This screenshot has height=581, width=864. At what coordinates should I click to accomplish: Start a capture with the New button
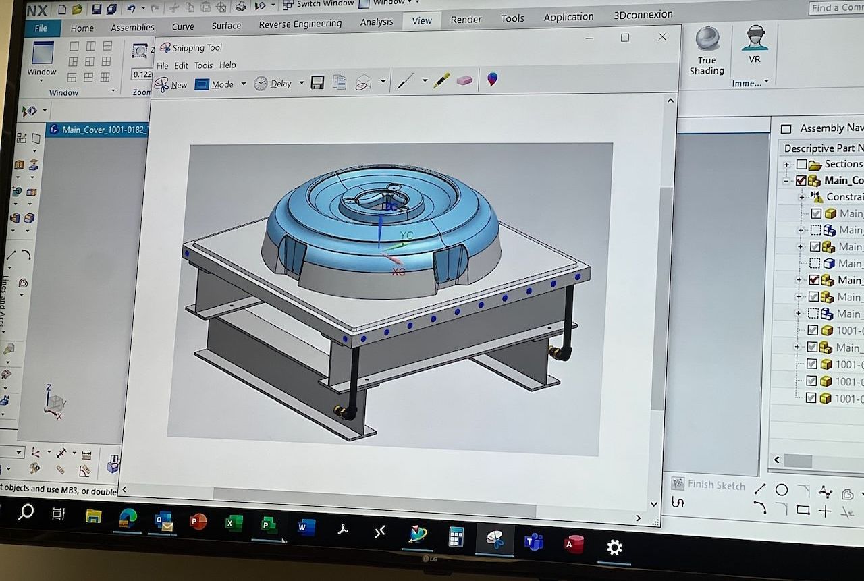pyautogui.click(x=173, y=84)
